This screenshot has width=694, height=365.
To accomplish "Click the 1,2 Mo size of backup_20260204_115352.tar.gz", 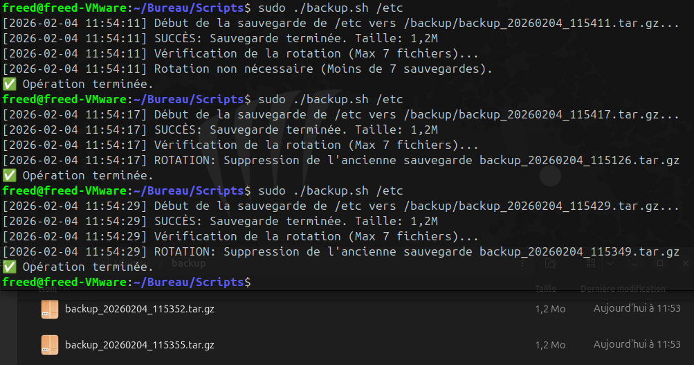I will (550, 309).
